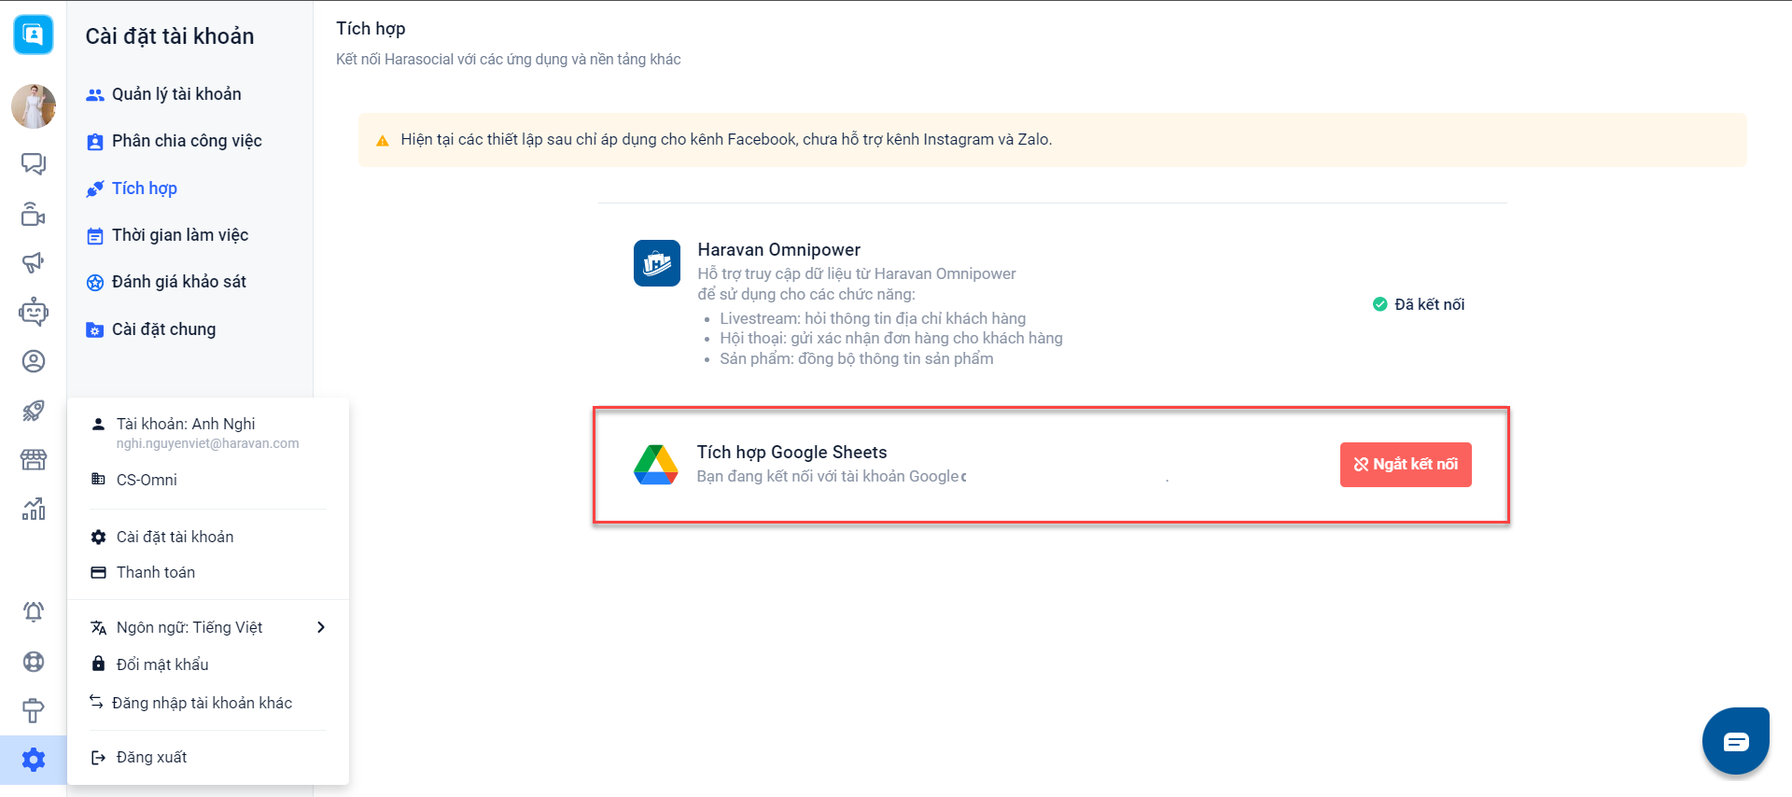This screenshot has height=797, width=1792.
Task: Open Đánh giá khảo sát settings page
Action: (x=167, y=282)
